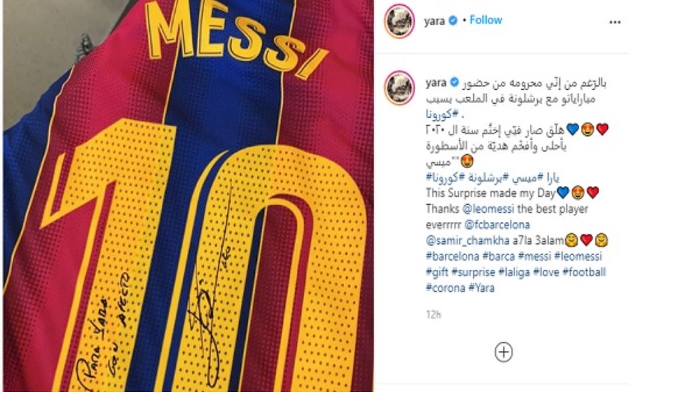The width and height of the screenshot is (683, 404).
Task: Follow the yara account
Action: tap(486, 20)
